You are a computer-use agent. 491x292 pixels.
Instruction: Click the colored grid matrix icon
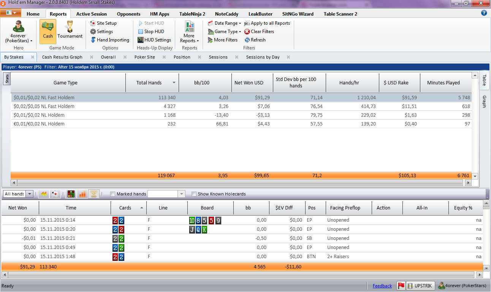(x=71, y=194)
